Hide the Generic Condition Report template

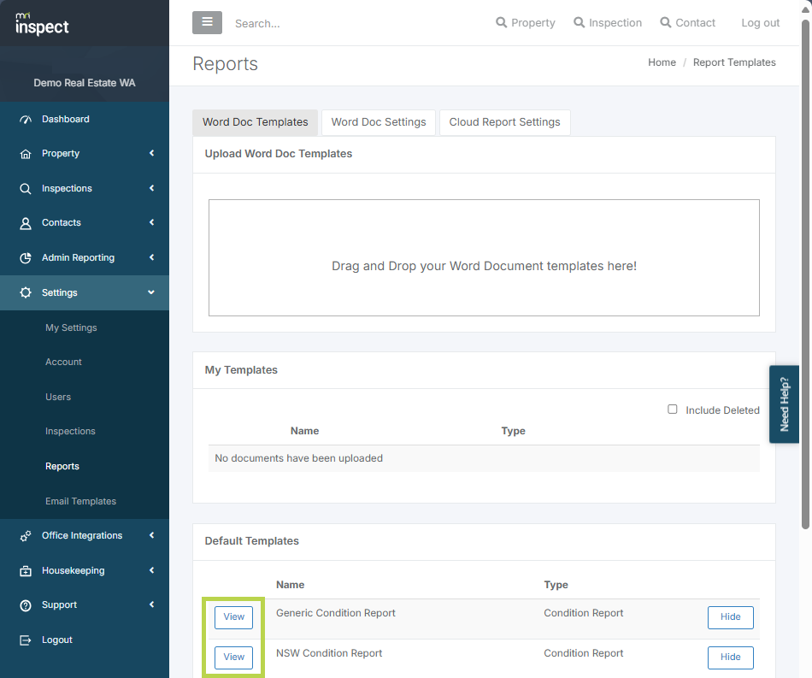[x=730, y=617]
